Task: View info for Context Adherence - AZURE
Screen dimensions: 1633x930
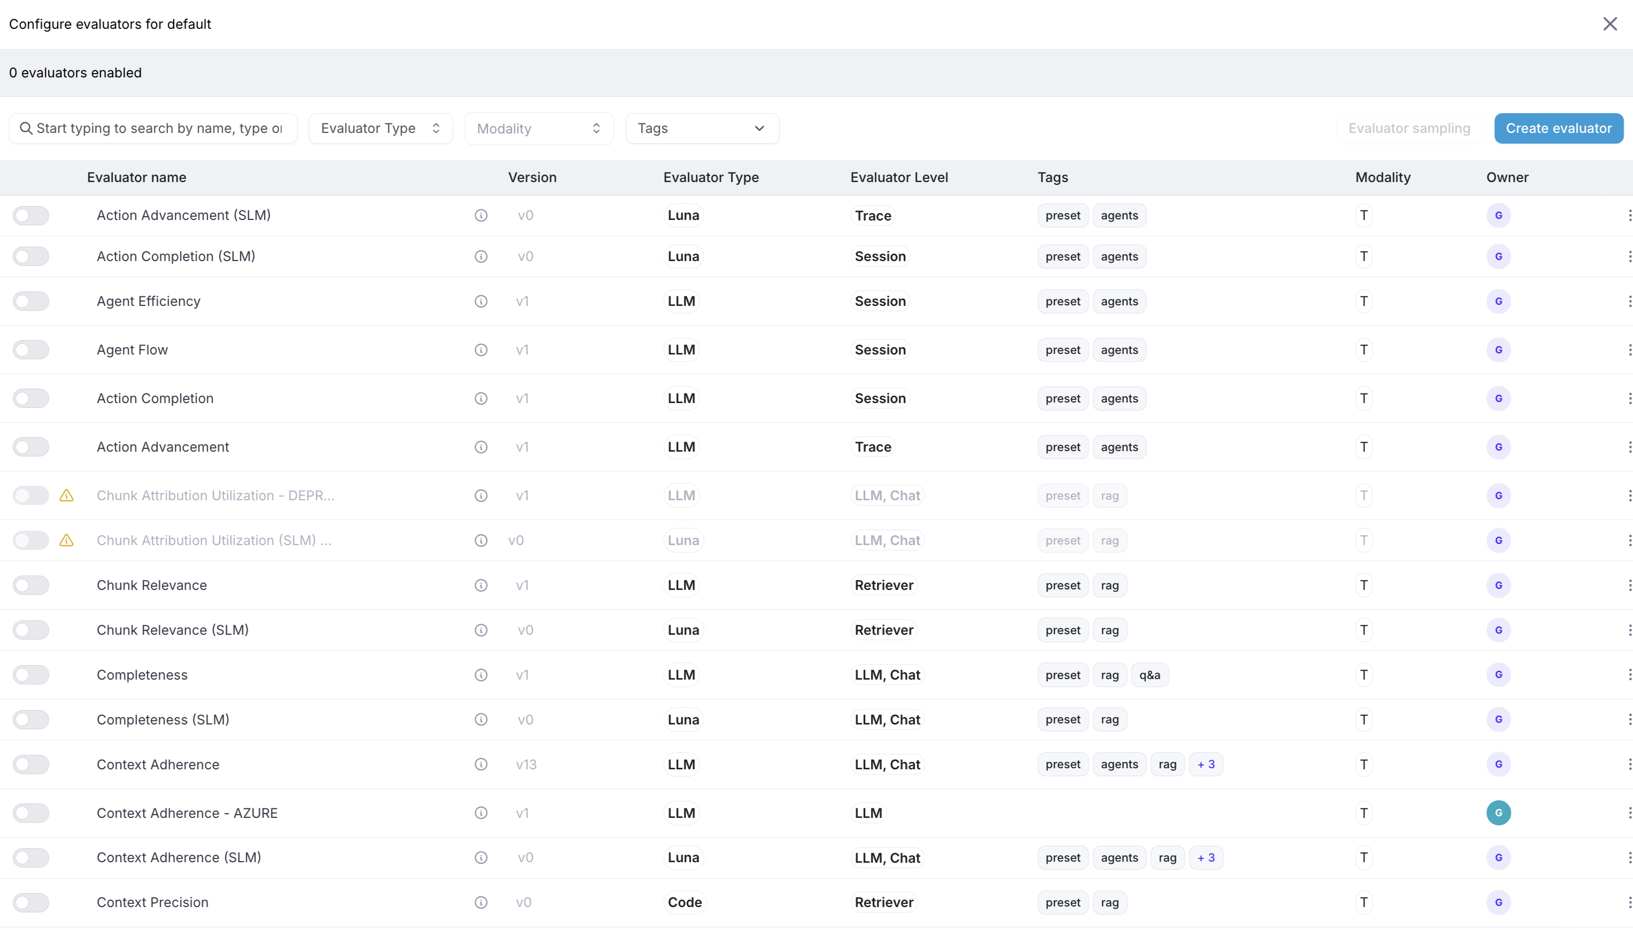Action: pos(480,813)
